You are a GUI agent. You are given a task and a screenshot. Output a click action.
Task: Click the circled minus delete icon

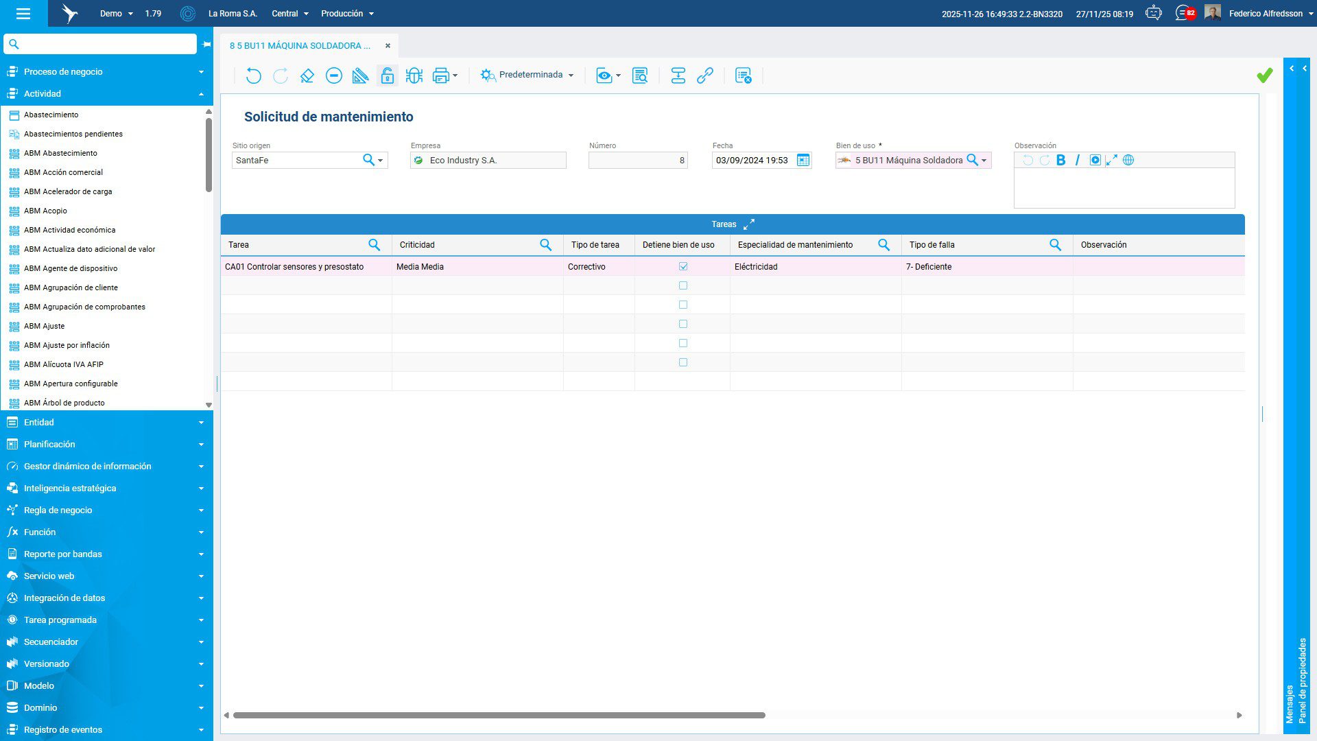pos(334,75)
